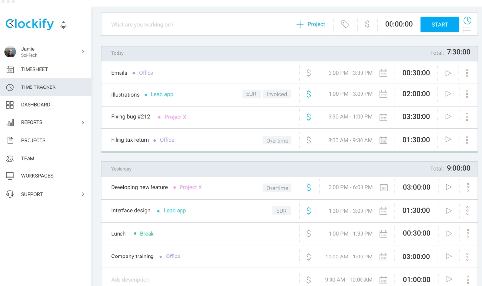Select Projects in the sidebar

tap(32, 140)
